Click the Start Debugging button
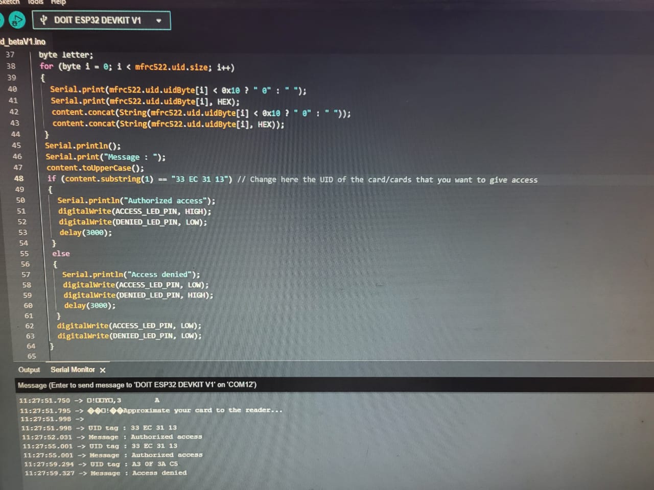Viewport: 654px width, 490px height. coord(17,20)
